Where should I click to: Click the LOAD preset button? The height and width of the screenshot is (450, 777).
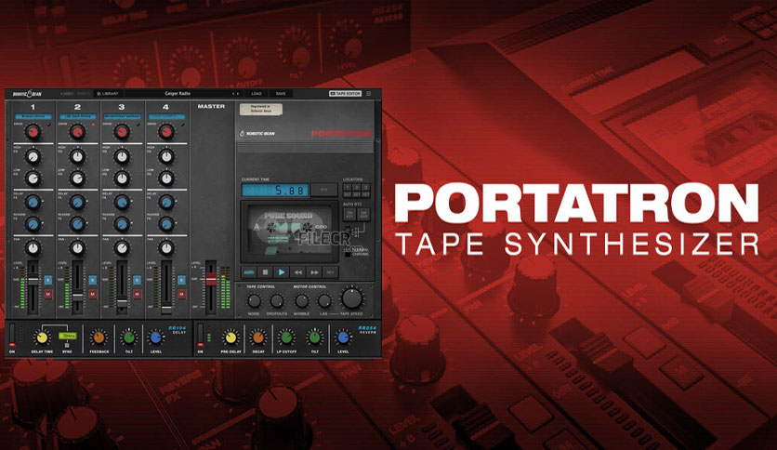257,93
